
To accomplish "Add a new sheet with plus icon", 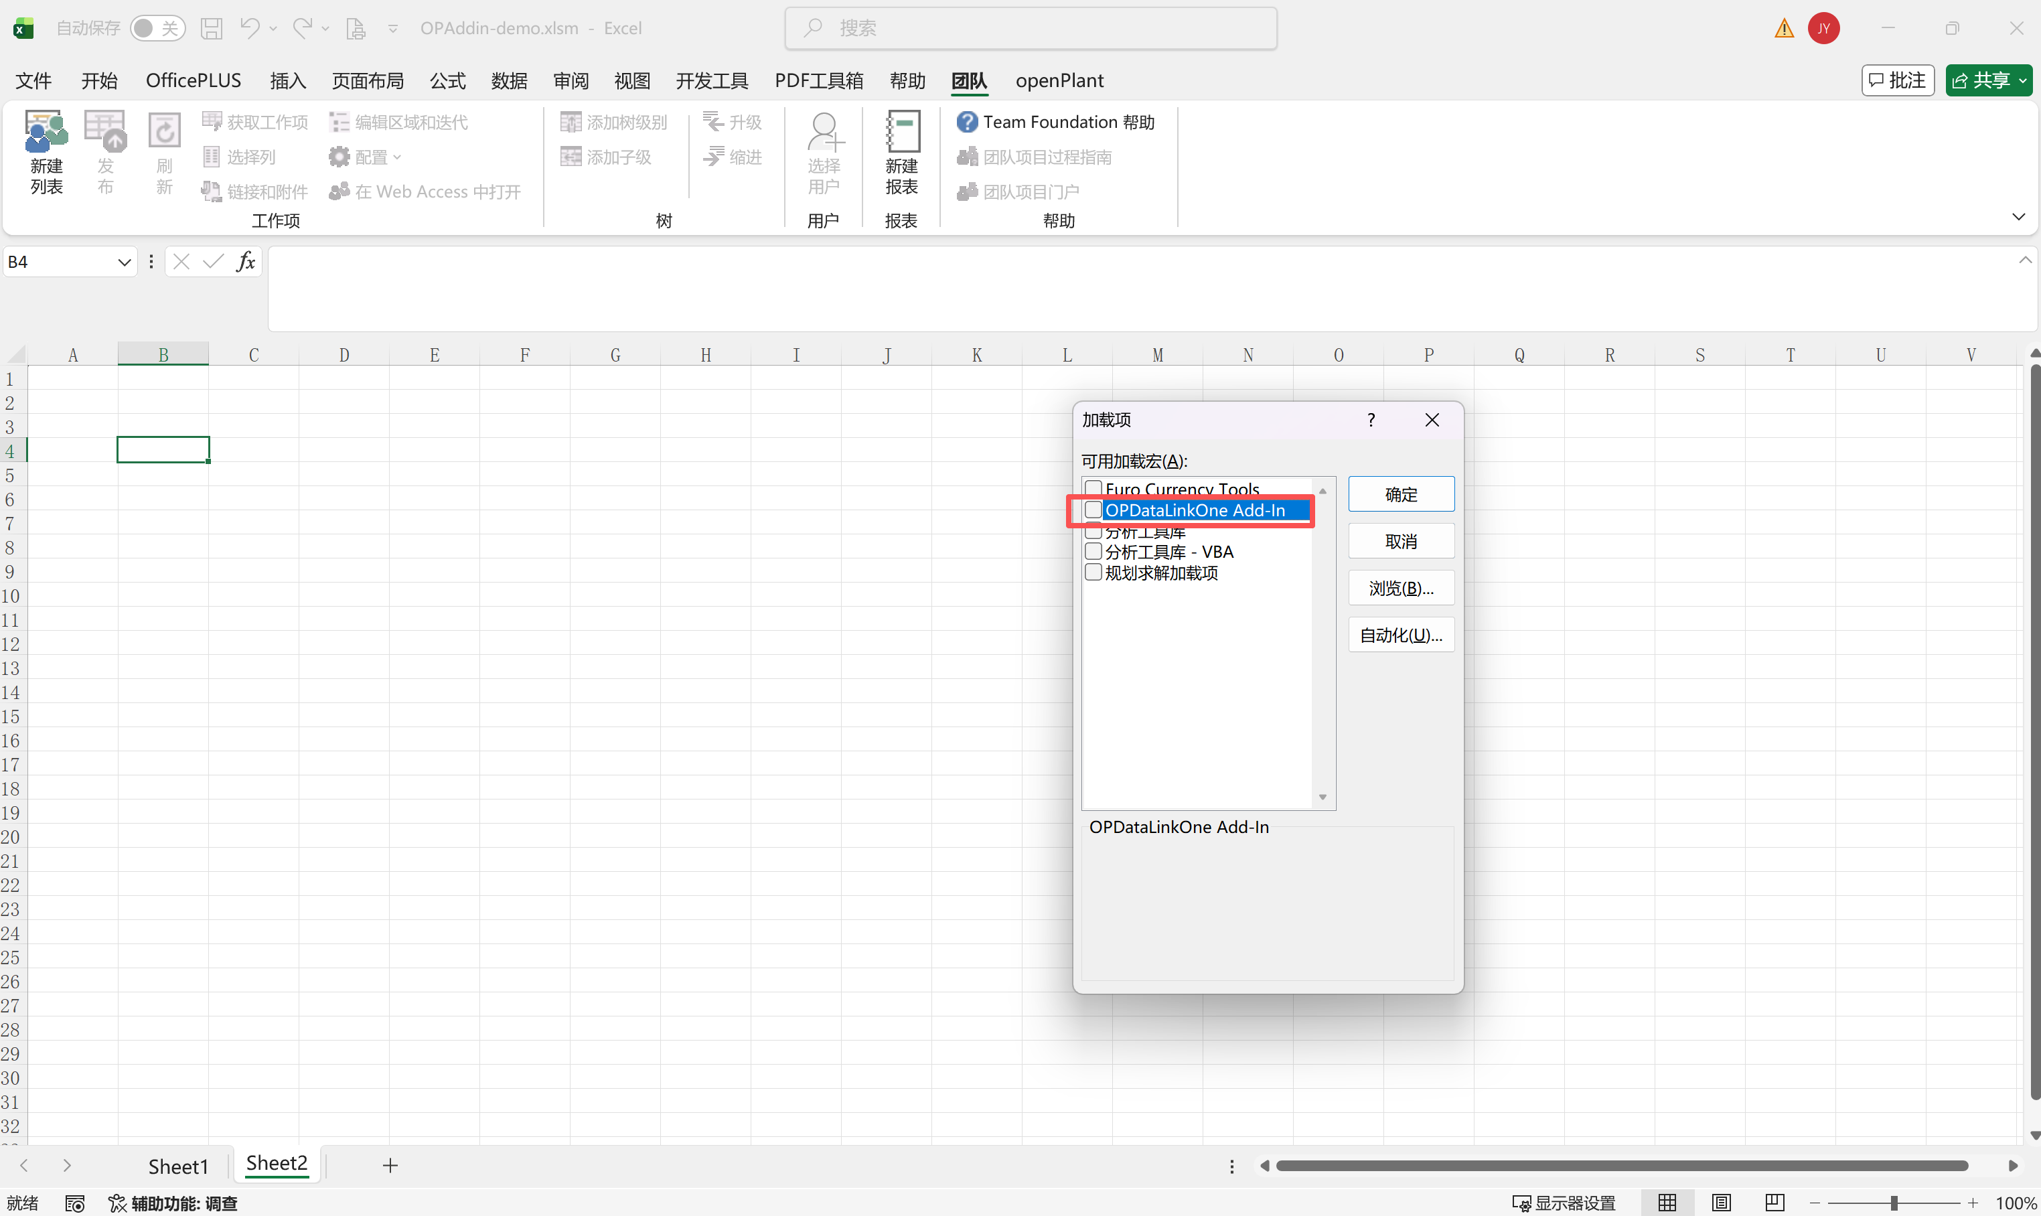I will [390, 1165].
